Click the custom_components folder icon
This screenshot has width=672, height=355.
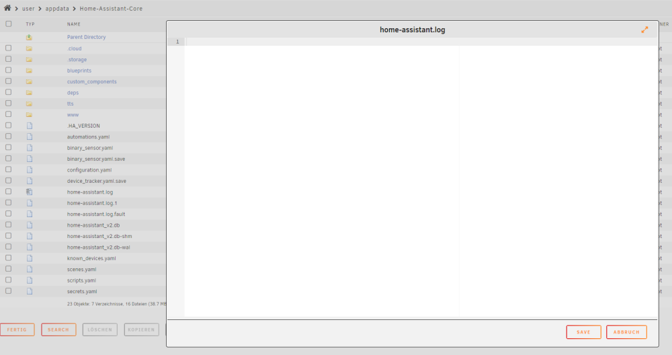pyautogui.click(x=29, y=81)
